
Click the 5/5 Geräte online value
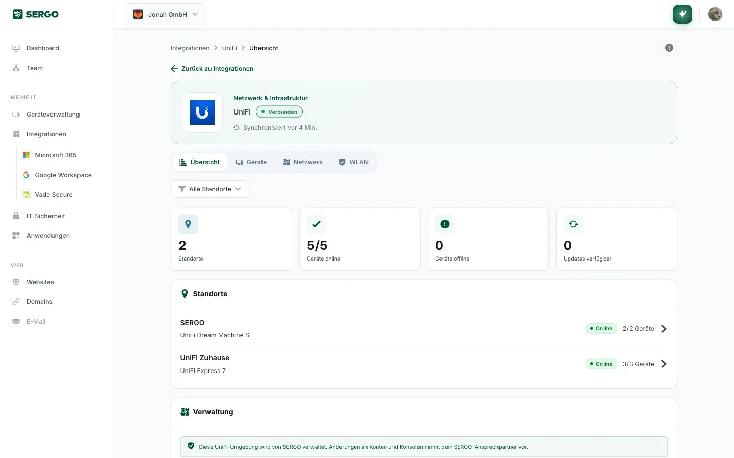tap(317, 246)
